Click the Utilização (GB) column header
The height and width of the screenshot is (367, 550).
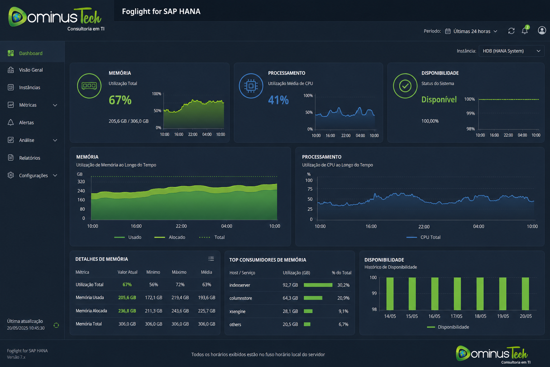(x=296, y=273)
